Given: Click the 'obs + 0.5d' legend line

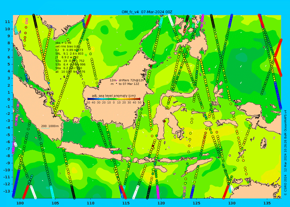Looking at the screenshot, I should click(63, 43).
